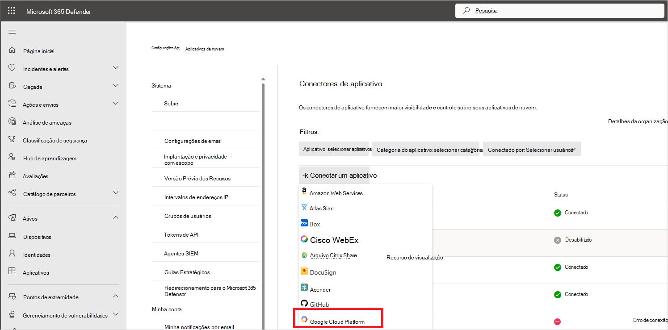Screen dimensions: 668x330
Task: Click the Box app icon
Action: [x=304, y=223]
